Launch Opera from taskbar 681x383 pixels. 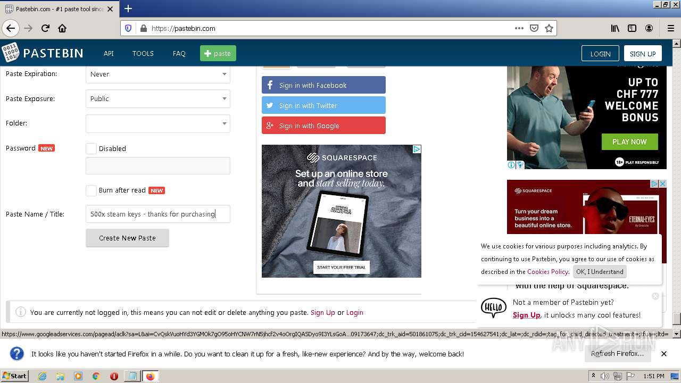tap(114, 376)
